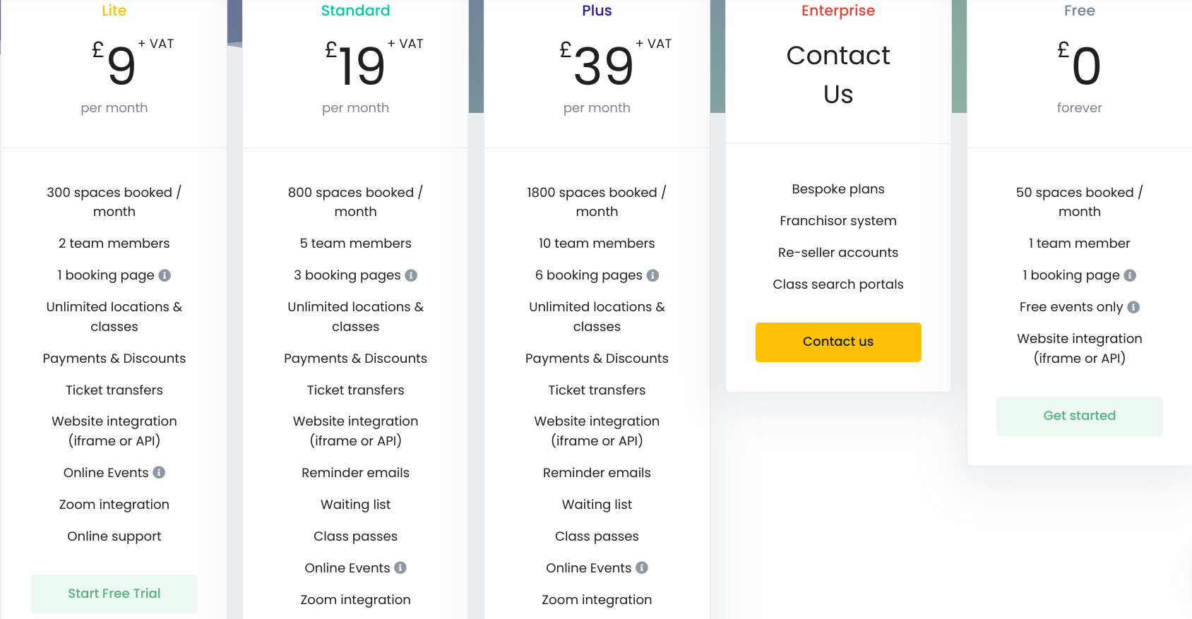Click info icon beside Lite 1 booking page

pos(165,275)
